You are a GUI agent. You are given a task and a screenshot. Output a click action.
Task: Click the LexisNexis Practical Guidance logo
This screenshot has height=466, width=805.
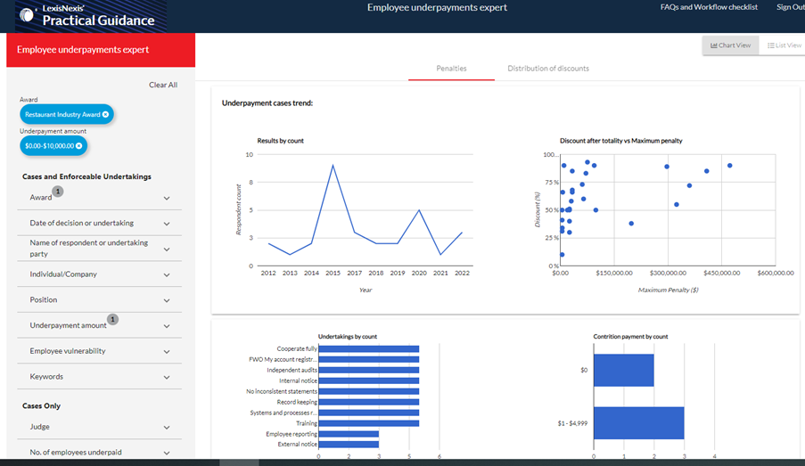(x=90, y=16)
